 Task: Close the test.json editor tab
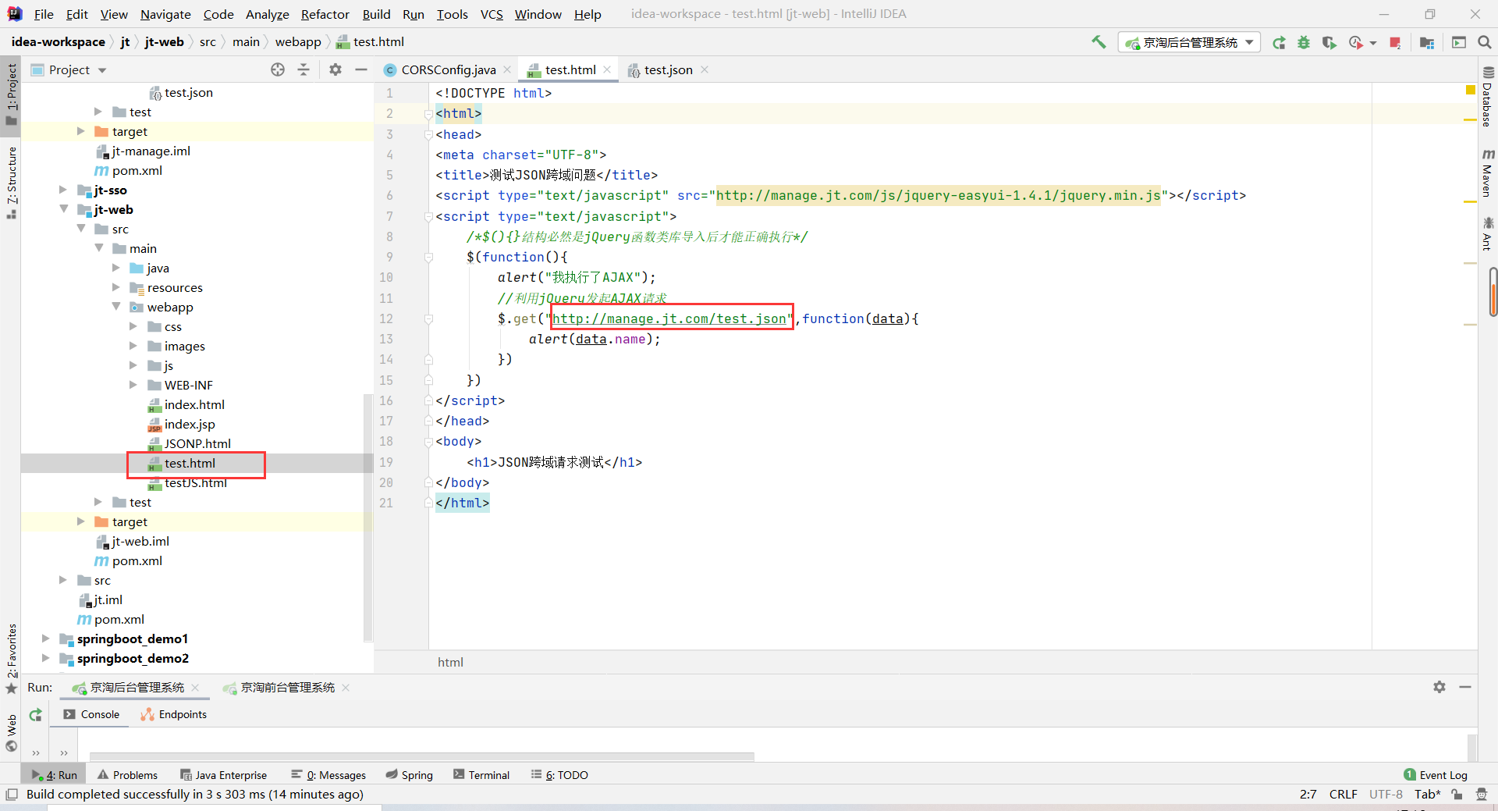tap(705, 69)
